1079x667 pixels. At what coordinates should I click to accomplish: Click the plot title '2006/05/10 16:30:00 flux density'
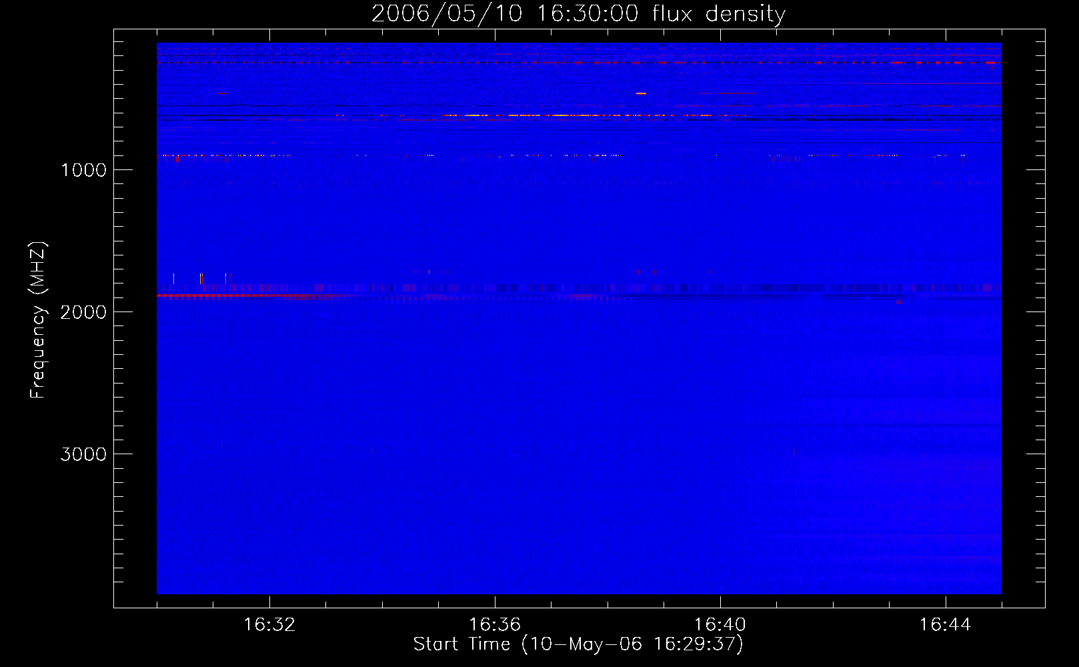[578, 14]
